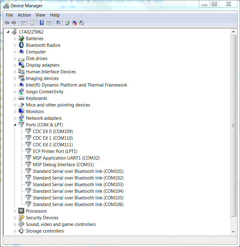240x247 pixels.
Task: Click the Bluetooth Radios icon
Action: click(x=21, y=45)
